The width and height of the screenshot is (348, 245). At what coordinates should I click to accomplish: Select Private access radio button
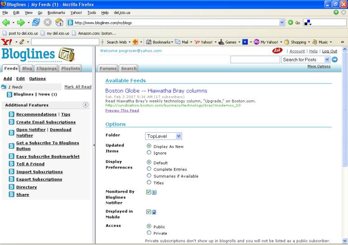(149, 233)
